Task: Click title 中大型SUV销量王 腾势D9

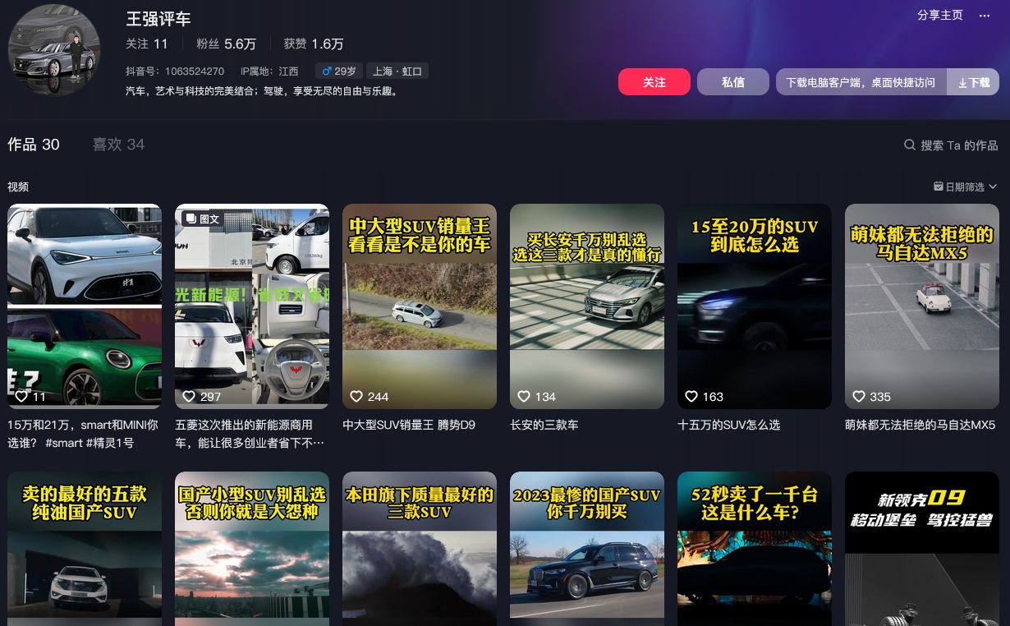Action: (409, 425)
